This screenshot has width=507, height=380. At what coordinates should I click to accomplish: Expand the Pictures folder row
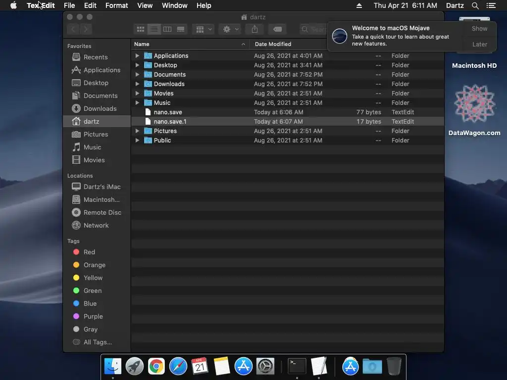pyautogui.click(x=137, y=131)
